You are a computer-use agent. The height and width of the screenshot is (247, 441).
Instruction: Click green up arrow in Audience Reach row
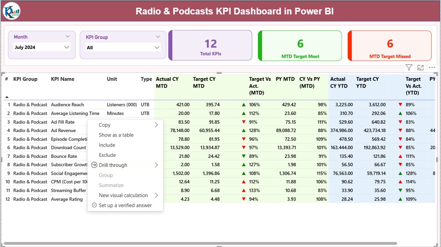tap(244, 105)
